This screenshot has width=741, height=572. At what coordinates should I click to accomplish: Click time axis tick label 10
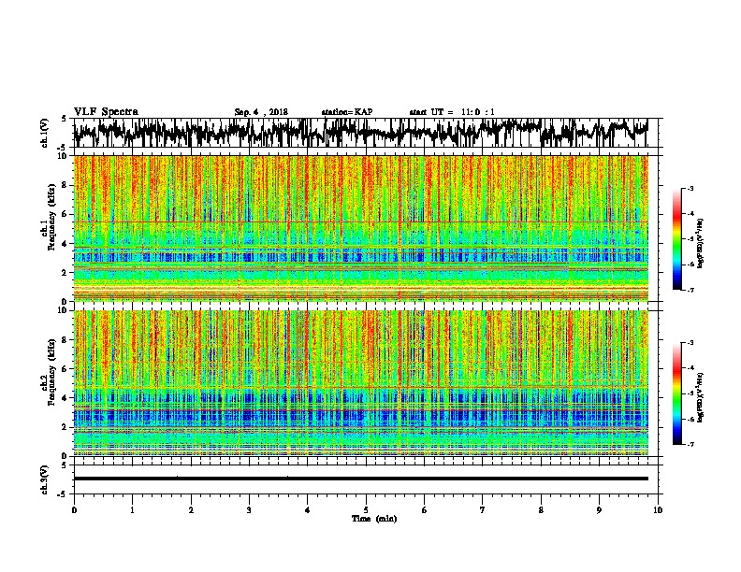658,510
